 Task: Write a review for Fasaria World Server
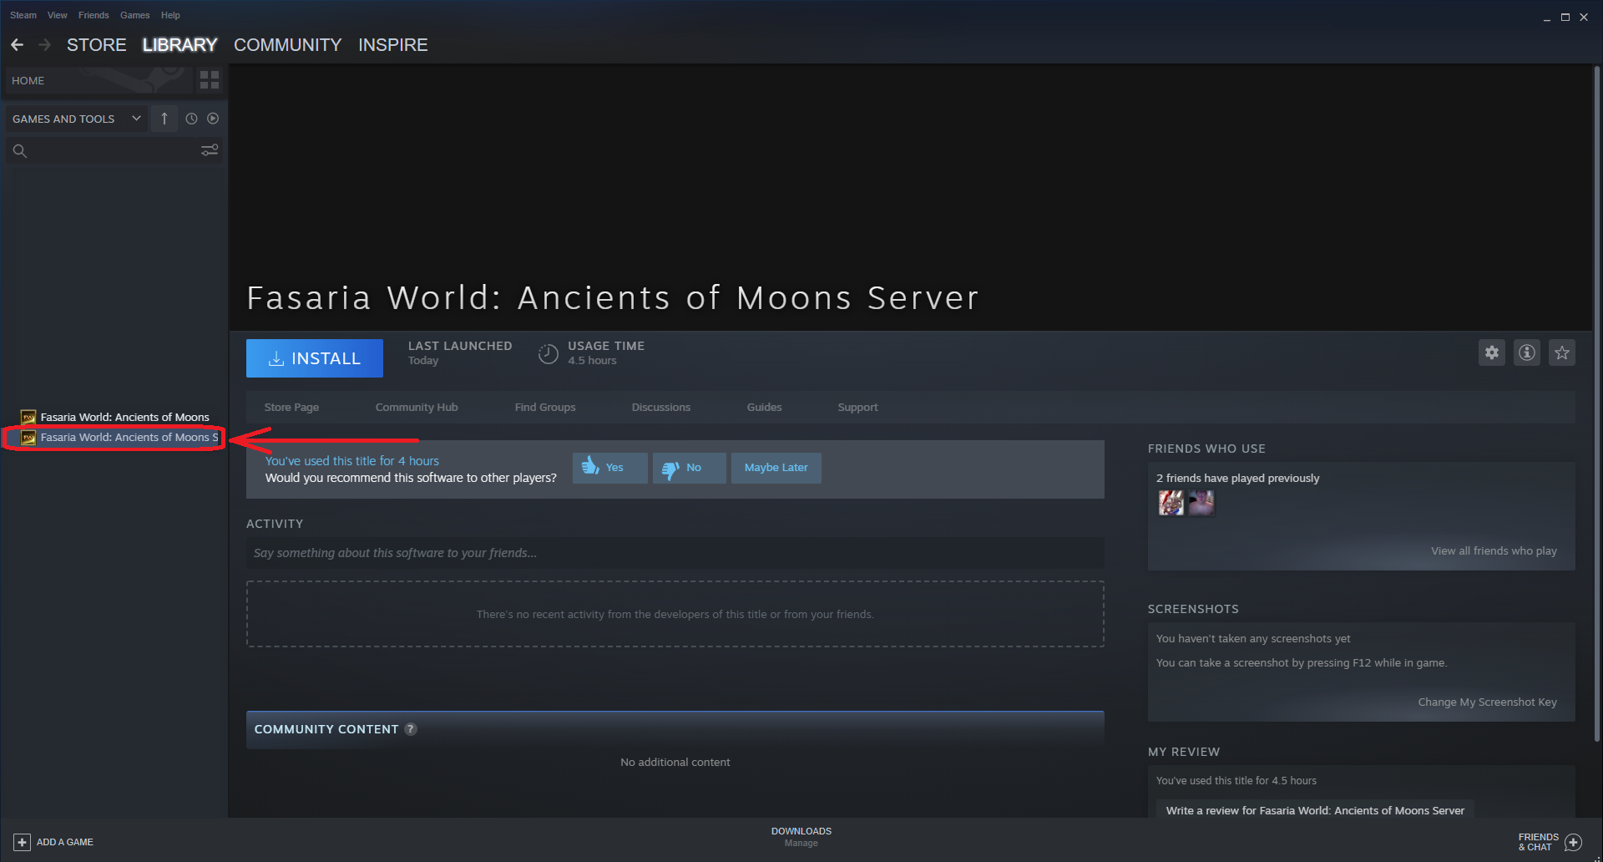click(1315, 810)
